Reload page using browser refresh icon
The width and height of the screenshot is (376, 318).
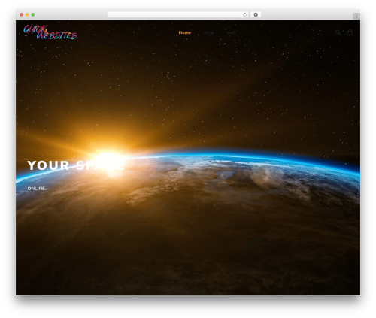[244, 15]
